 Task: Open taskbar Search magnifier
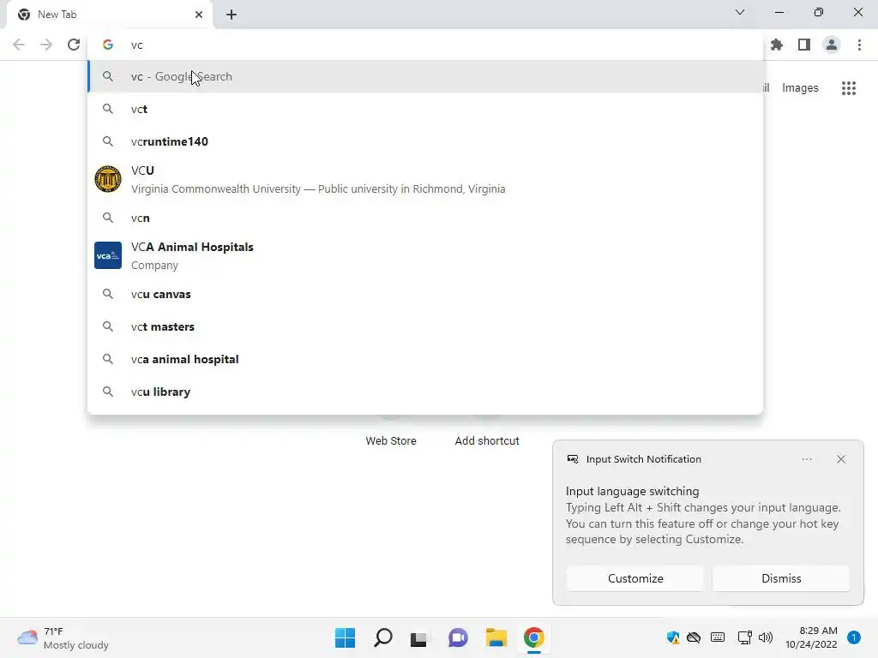coord(383,637)
